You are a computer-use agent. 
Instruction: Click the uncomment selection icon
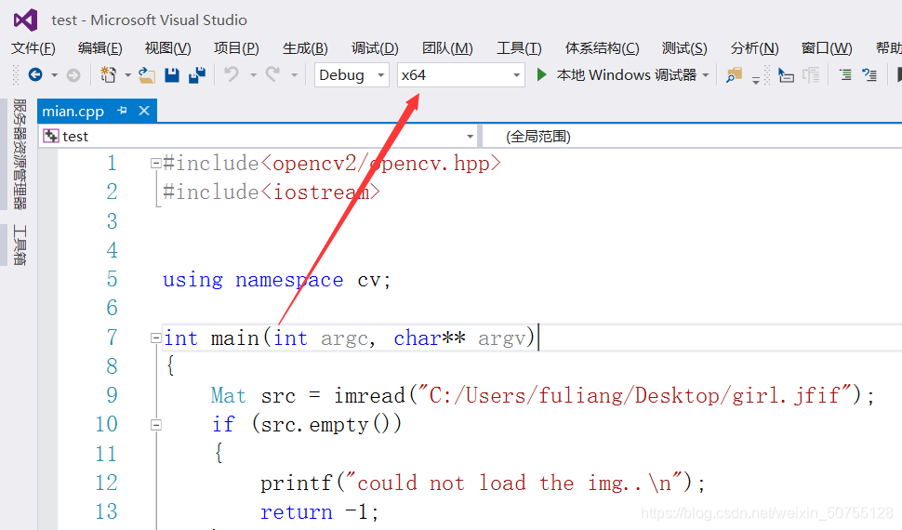869,74
